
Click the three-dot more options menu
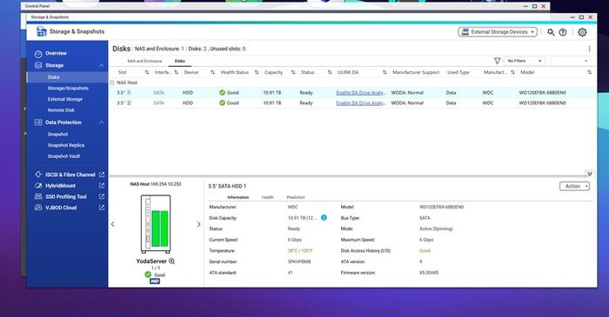pyautogui.click(x=589, y=49)
